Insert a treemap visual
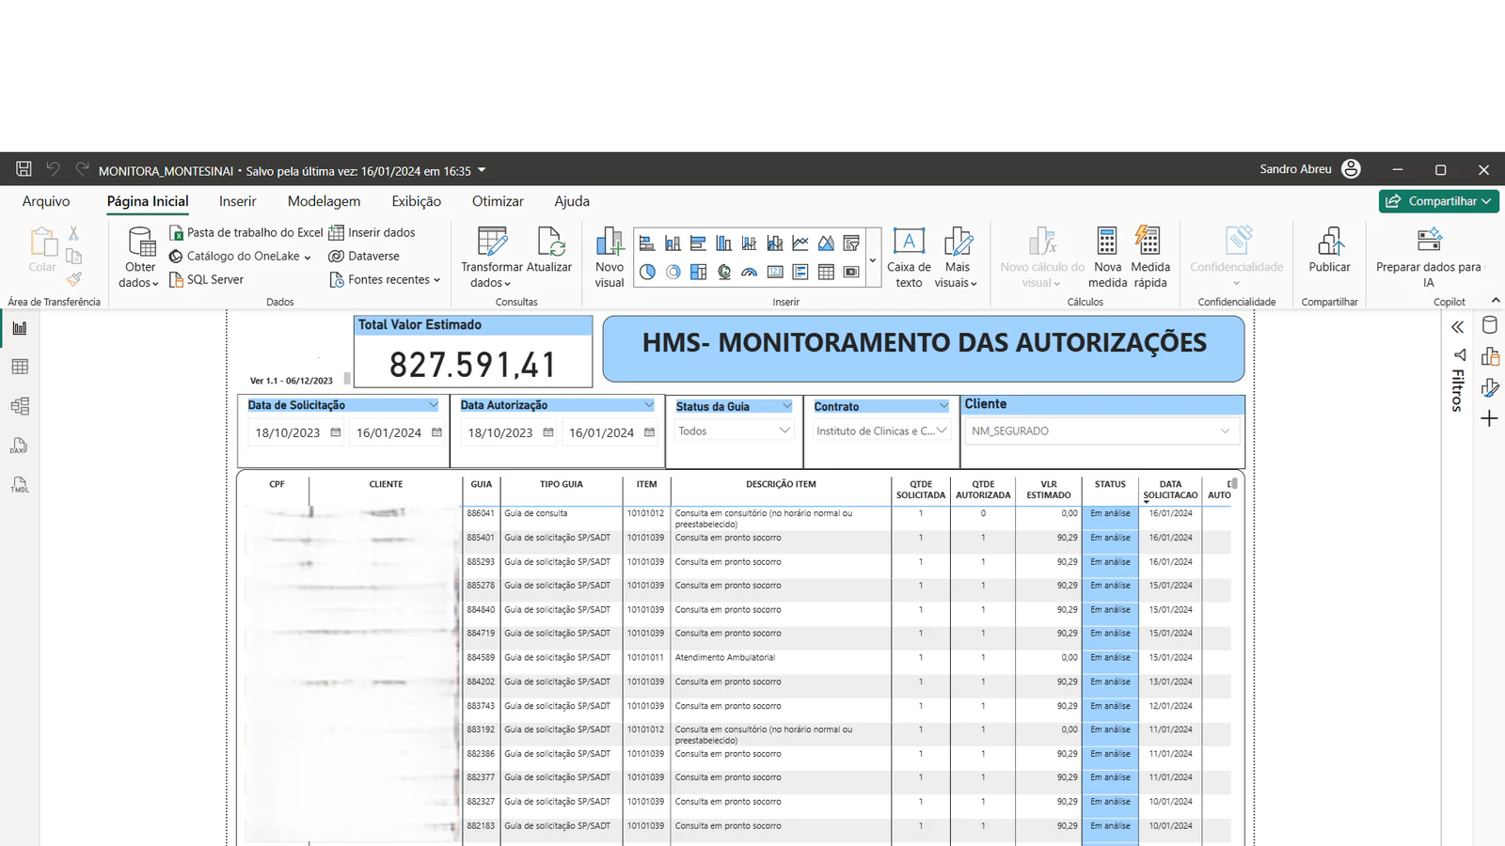 pos(698,272)
